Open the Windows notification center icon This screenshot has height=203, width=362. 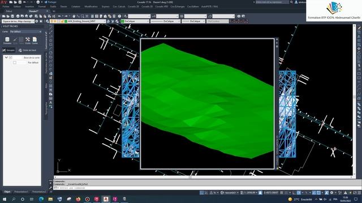tap(356, 199)
